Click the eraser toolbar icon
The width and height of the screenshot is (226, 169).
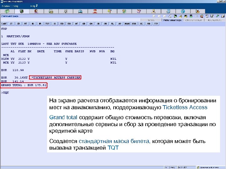(170, 16)
